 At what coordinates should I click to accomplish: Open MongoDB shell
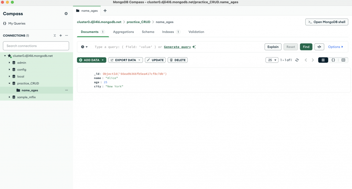click(x=327, y=22)
